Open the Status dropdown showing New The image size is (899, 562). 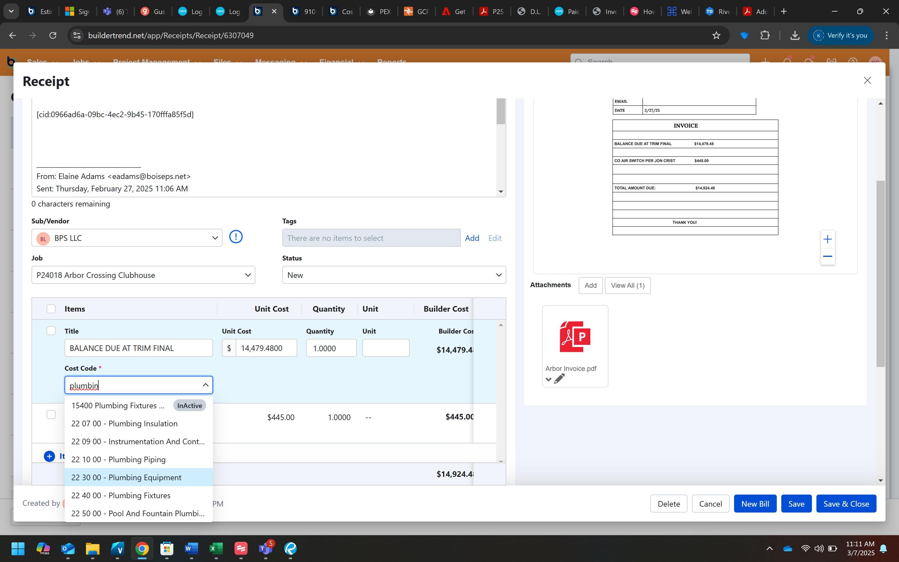point(394,275)
